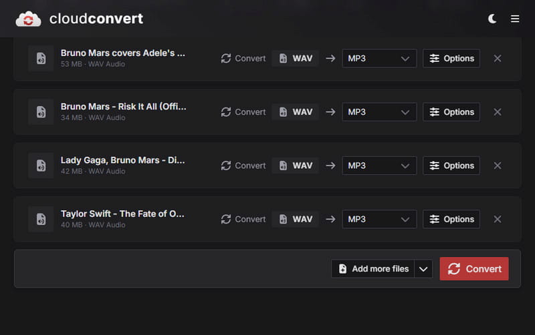Click the 53 MB · WAV Audio label
535x335 pixels.
93,64
